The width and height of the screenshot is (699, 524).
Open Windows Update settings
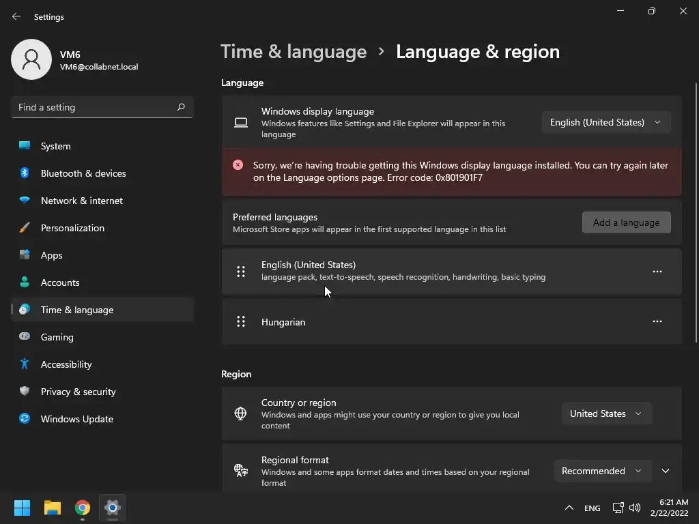tap(102, 418)
